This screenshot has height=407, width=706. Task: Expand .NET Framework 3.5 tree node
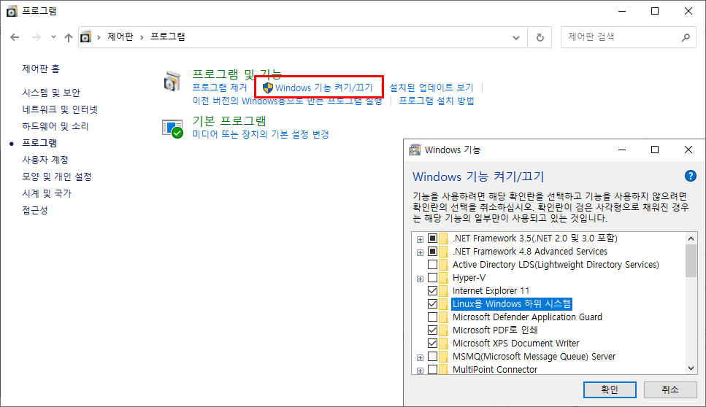(x=420, y=239)
